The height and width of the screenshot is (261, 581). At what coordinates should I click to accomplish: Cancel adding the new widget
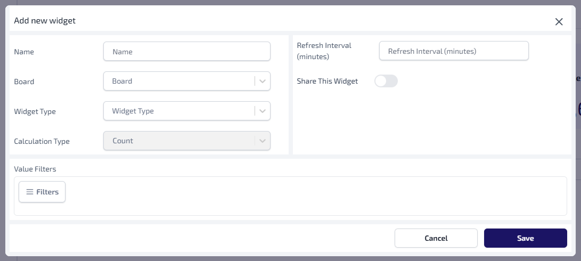tap(436, 238)
